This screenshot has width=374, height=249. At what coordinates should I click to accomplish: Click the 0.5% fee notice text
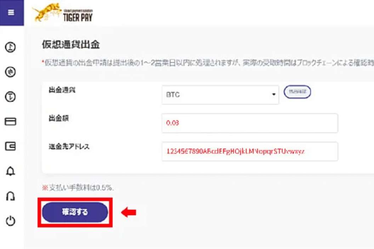click(x=78, y=188)
